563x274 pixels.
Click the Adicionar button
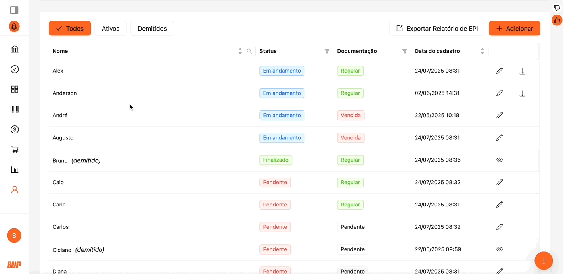(514, 28)
